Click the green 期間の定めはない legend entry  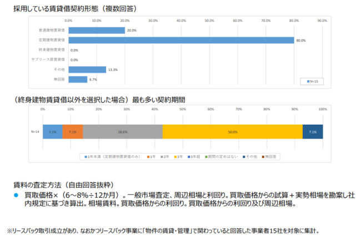coord(222,157)
